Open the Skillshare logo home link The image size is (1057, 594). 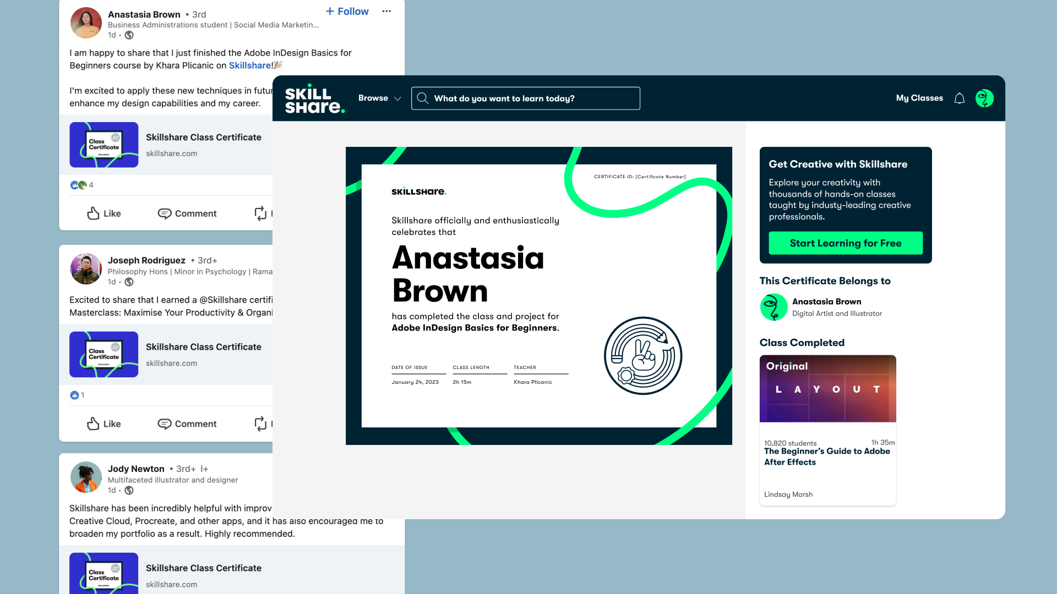point(315,98)
